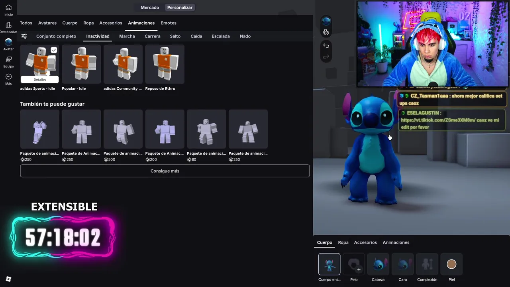
Task: Open the second 250 Robux Paquete de Animac...
Action: (81, 129)
